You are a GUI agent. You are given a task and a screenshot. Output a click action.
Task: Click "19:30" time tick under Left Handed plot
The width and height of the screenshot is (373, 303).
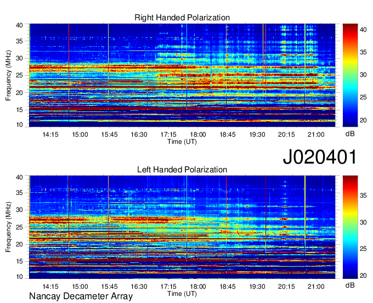[x=257, y=287]
